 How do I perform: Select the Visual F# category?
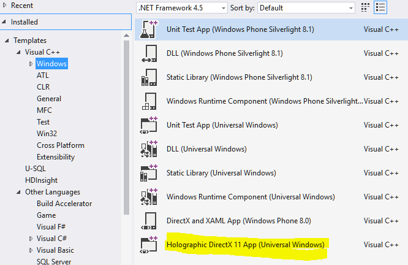click(51, 227)
